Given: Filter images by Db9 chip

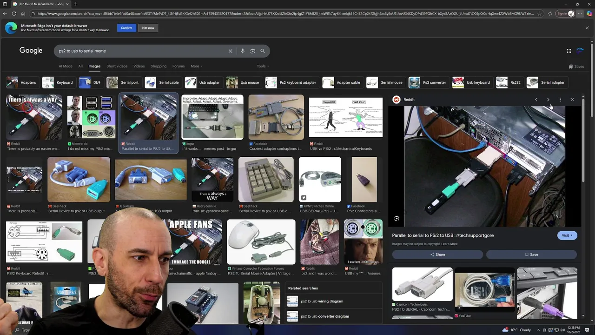Looking at the screenshot, I should pyautogui.click(x=91, y=83).
